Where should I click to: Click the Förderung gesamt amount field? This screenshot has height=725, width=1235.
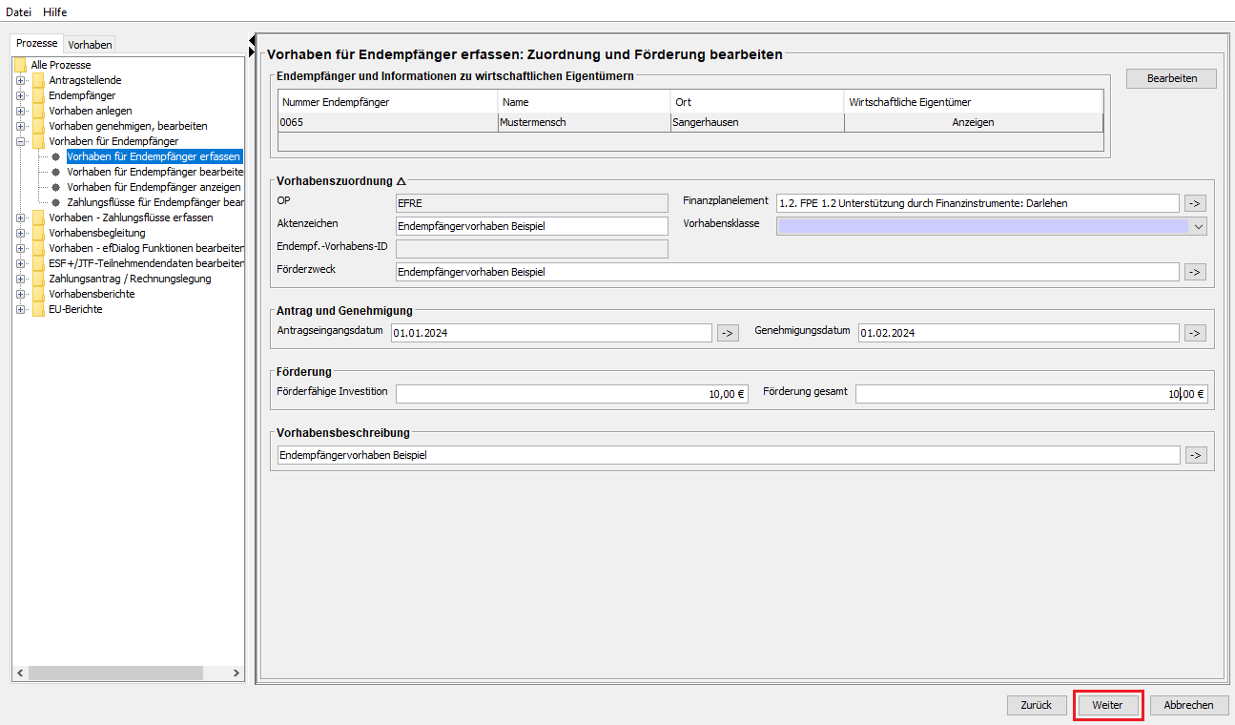point(1031,394)
